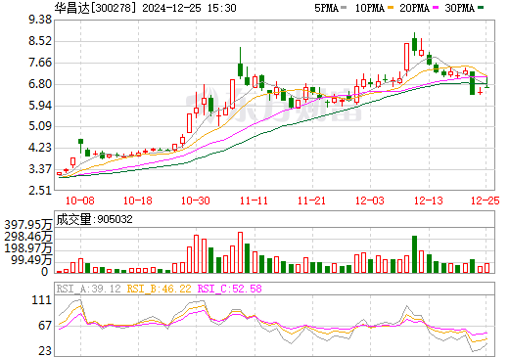Screen dimensions: 509x357
Task: Select the RSI_B:46.22 indicator label
Action: click(x=159, y=289)
